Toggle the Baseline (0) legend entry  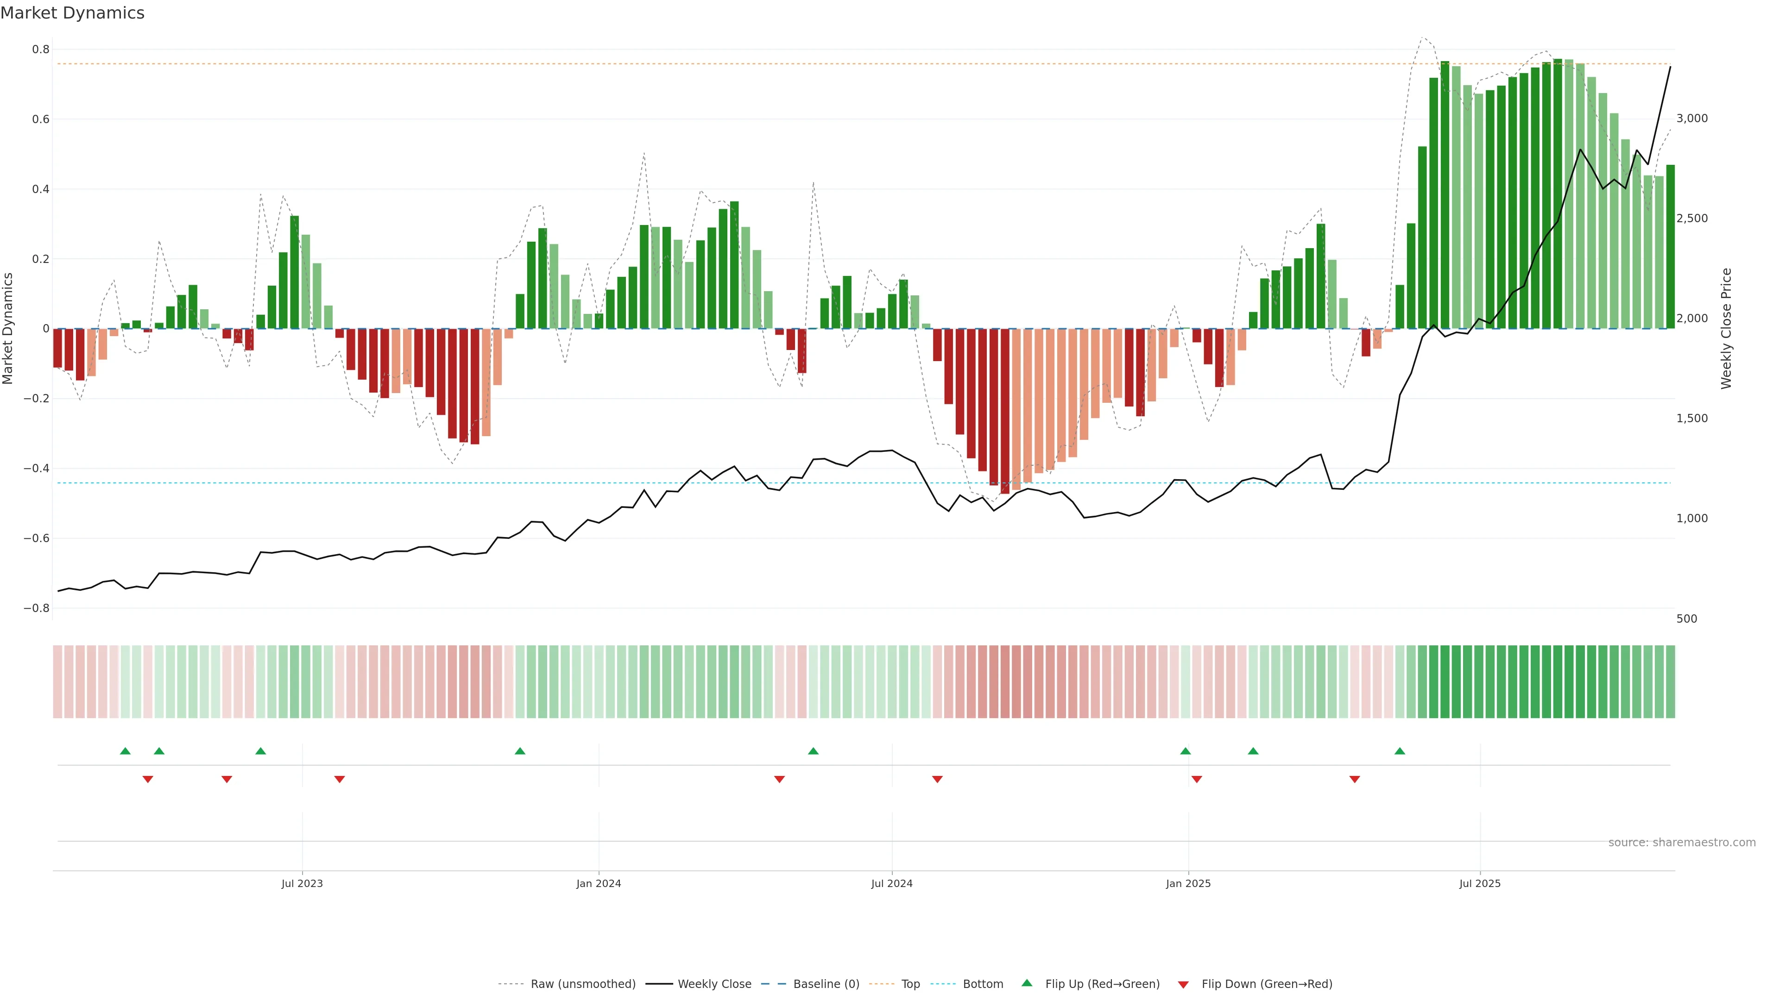click(x=826, y=983)
